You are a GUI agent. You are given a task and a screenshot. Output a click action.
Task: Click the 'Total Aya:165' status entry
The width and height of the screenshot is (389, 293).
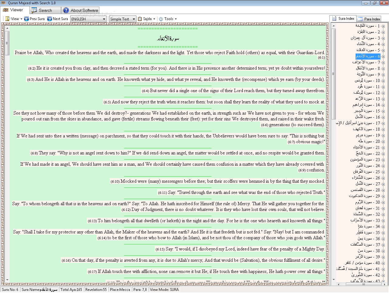pyautogui.click(x=71, y=290)
